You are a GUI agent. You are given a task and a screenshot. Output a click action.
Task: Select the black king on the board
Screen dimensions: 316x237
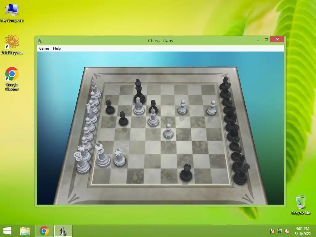[139, 92]
